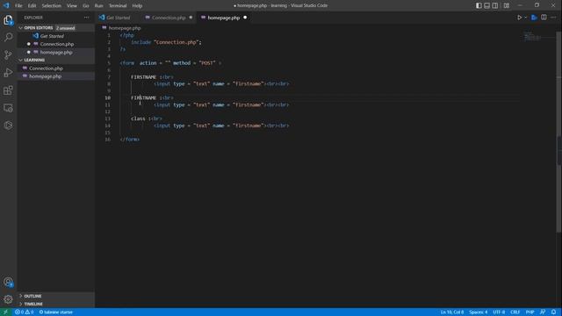
Task: Open the File menu
Action: (x=18, y=6)
